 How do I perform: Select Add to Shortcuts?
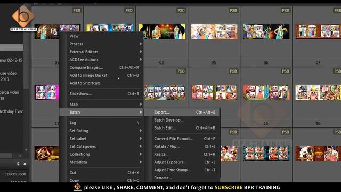101,83
